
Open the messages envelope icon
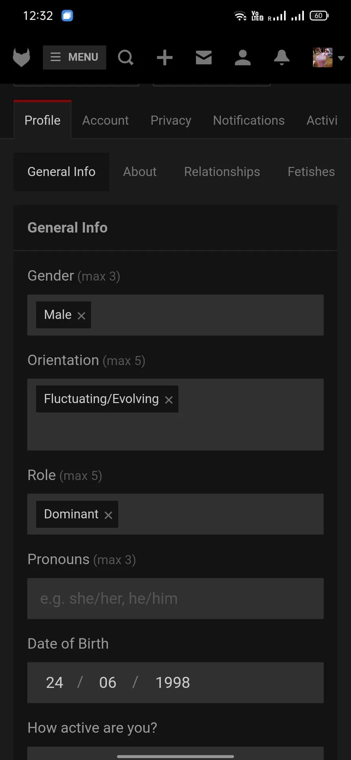[x=204, y=58]
